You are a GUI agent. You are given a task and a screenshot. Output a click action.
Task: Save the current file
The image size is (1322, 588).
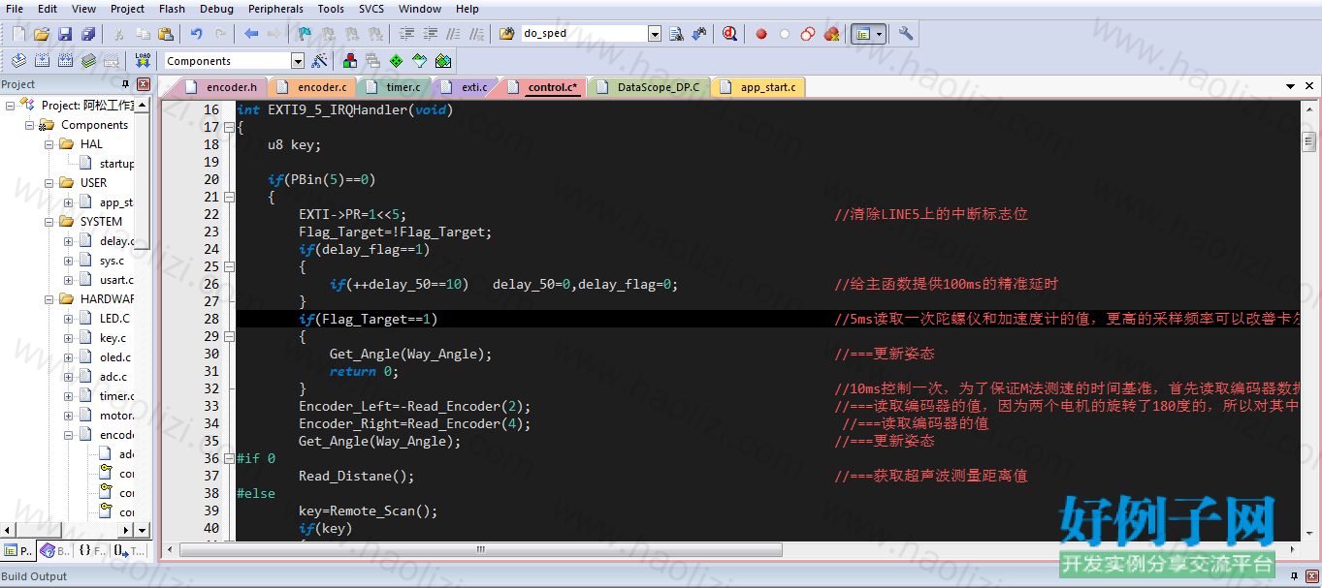[65, 34]
